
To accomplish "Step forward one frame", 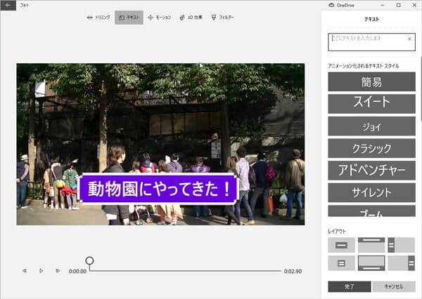I will pyautogui.click(x=58, y=271).
